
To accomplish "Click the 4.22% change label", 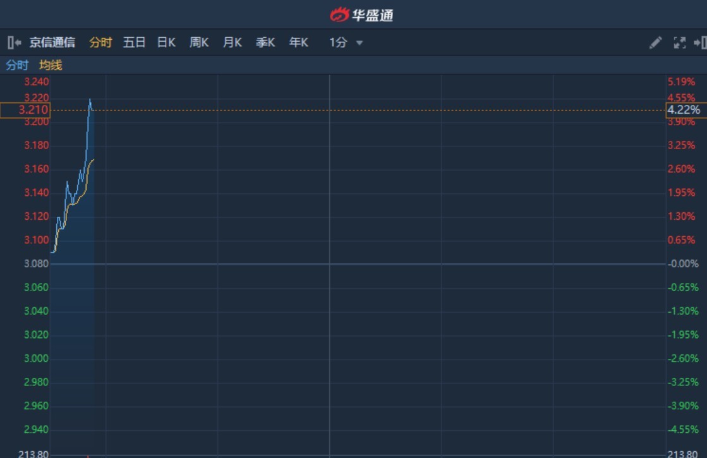I will (686, 110).
